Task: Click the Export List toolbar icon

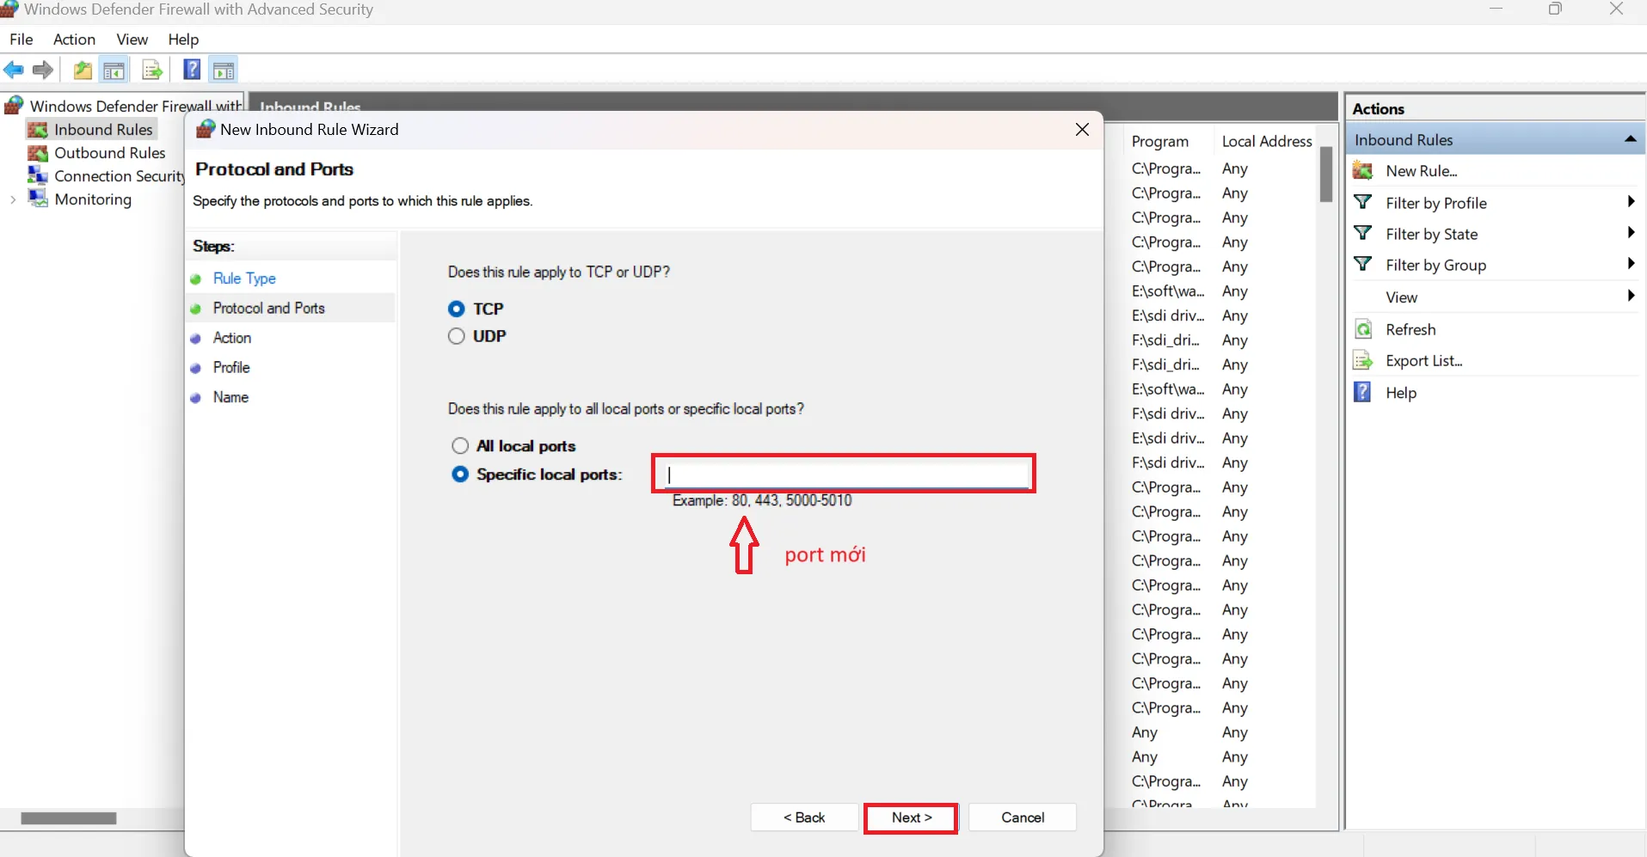Action: [x=152, y=70]
